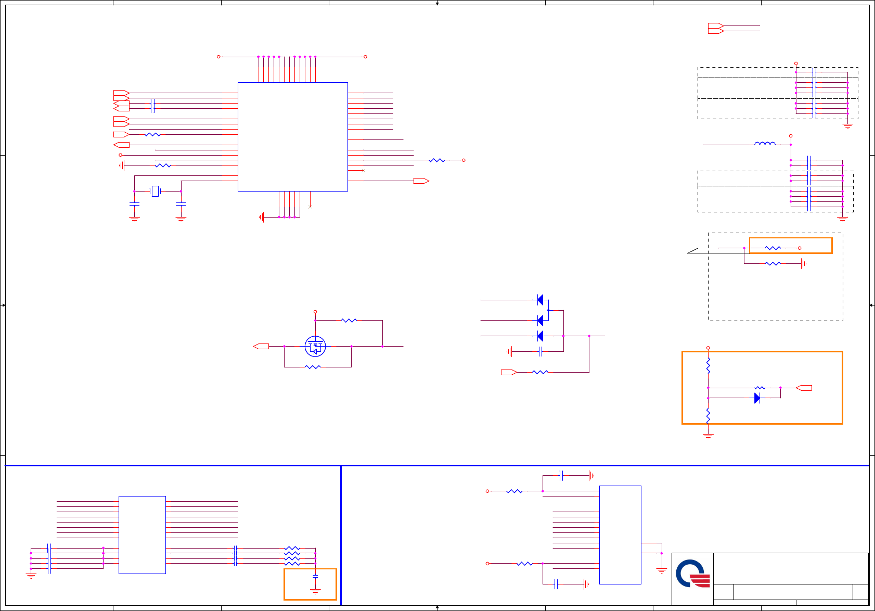Image resolution: width=875 pixels, height=611 pixels.
Task: Select the grounded resistor left of main IC
Action: point(163,166)
